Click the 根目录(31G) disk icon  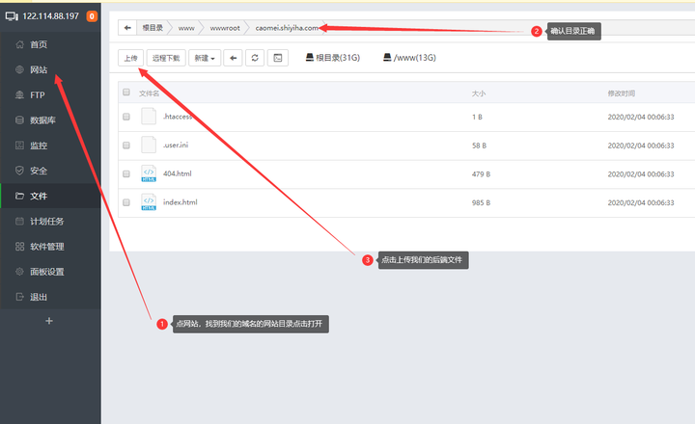[x=310, y=57]
